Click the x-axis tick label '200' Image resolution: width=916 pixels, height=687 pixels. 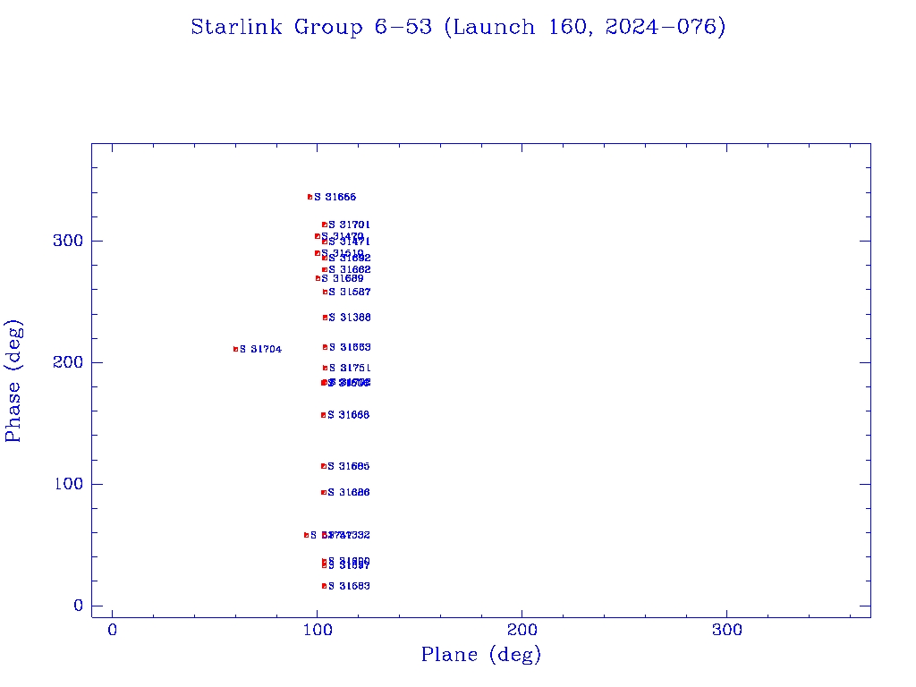pos(522,630)
